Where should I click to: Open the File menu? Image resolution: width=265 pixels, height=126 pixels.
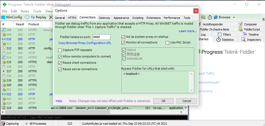5,11
